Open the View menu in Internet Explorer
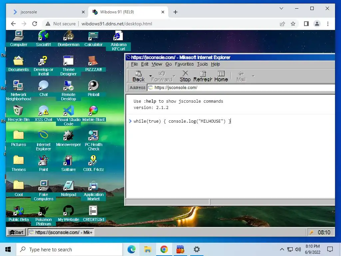 [x=157, y=64]
